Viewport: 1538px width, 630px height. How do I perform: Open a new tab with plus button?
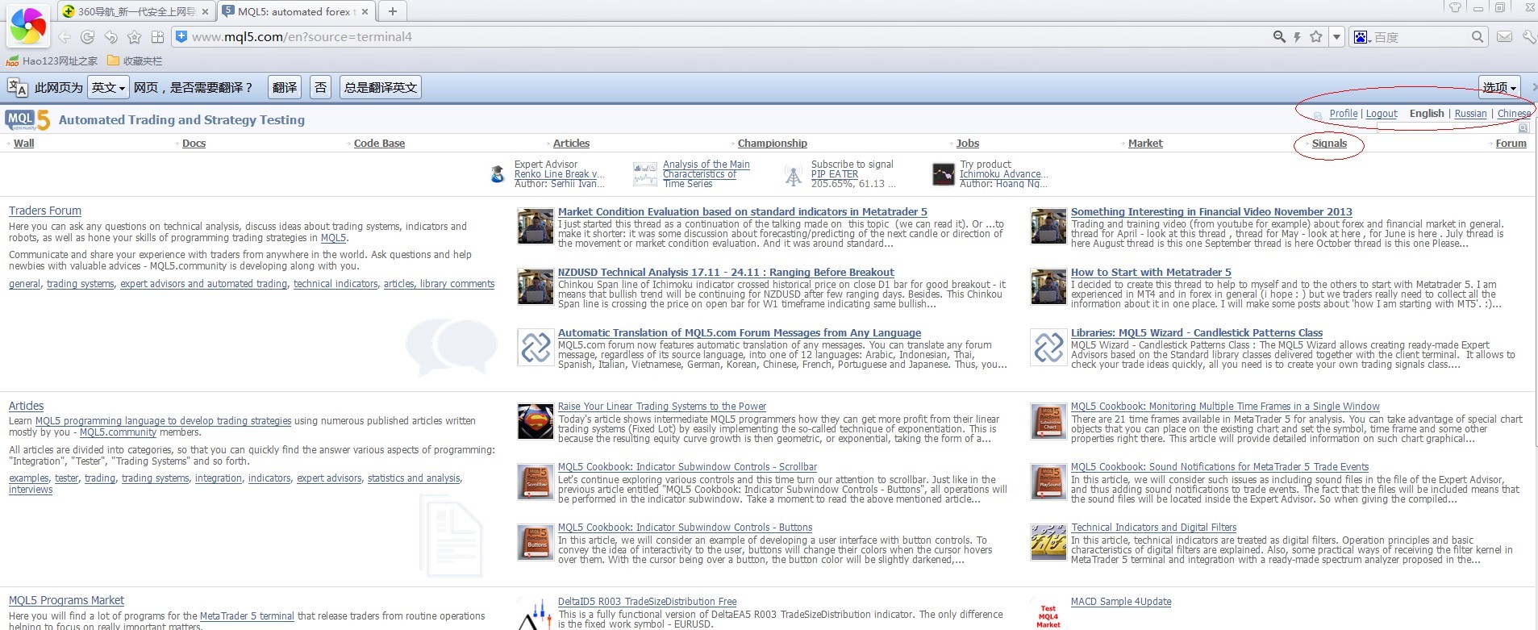[393, 11]
